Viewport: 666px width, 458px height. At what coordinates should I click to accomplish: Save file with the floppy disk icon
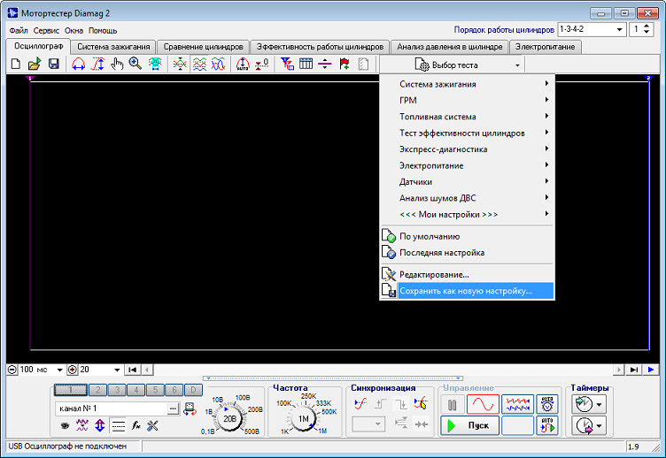53,64
